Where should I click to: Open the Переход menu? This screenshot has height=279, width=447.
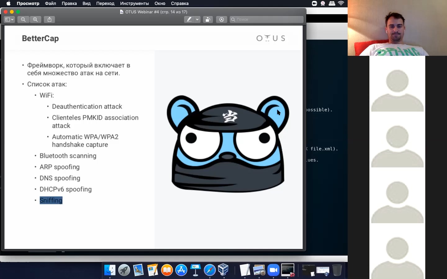(x=105, y=3)
